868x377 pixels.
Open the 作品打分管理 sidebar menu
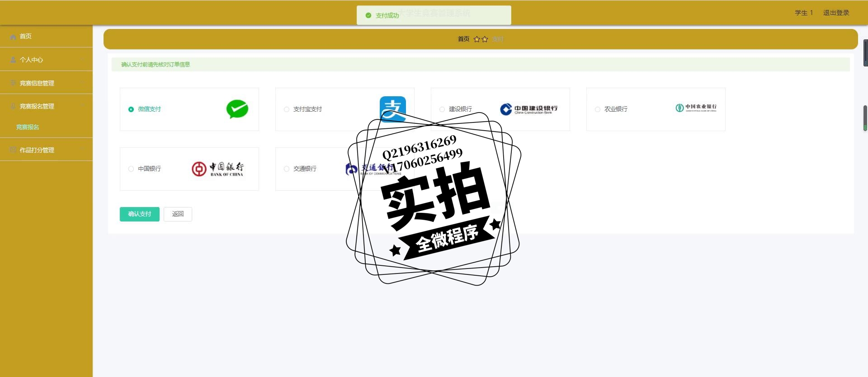[46, 150]
